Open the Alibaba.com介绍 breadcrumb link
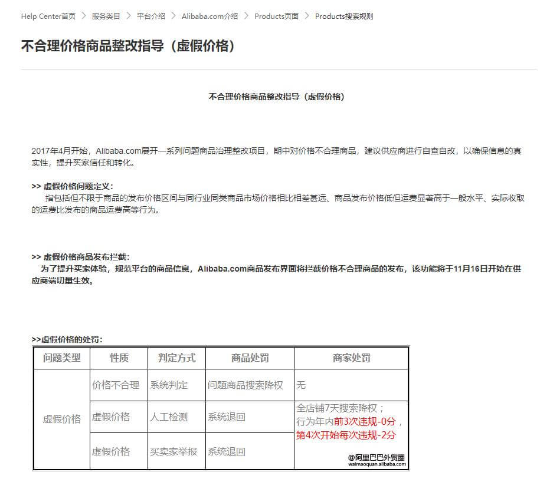Screen dimensions: 550x479 [x=210, y=16]
